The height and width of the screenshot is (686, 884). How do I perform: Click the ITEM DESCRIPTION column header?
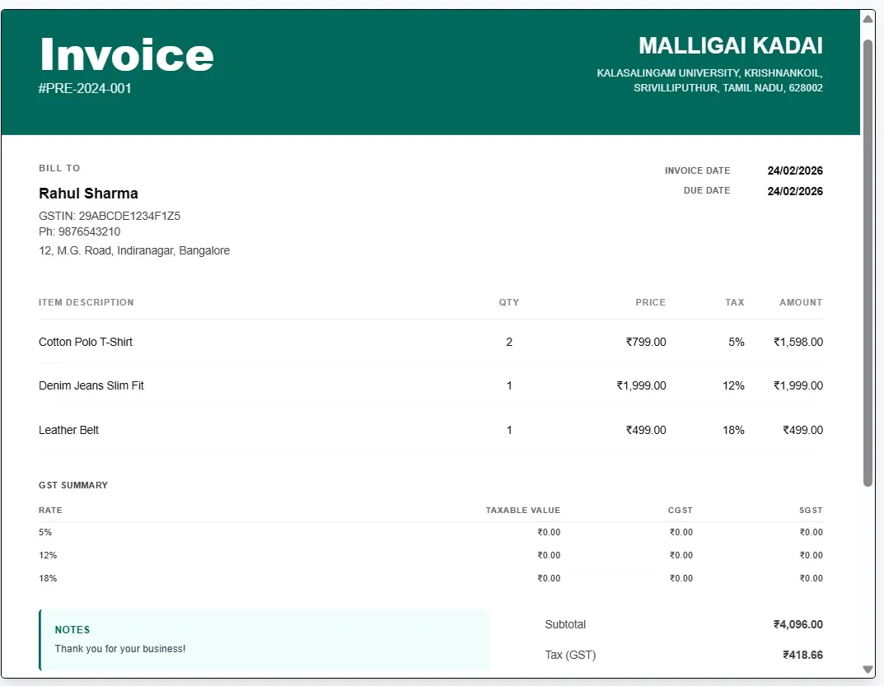(86, 302)
